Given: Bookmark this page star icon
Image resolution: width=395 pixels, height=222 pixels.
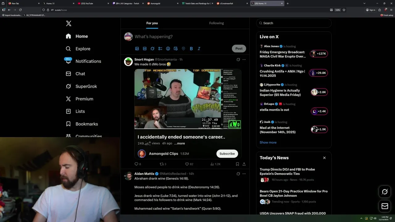Looking at the screenshot, I should click(344, 10).
